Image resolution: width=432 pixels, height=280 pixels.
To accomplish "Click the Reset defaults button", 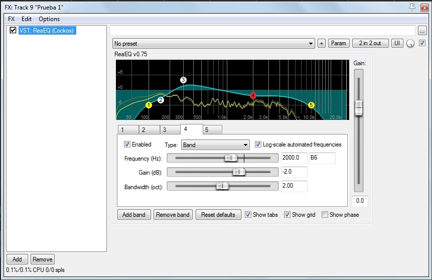I will pyautogui.click(x=218, y=215).
